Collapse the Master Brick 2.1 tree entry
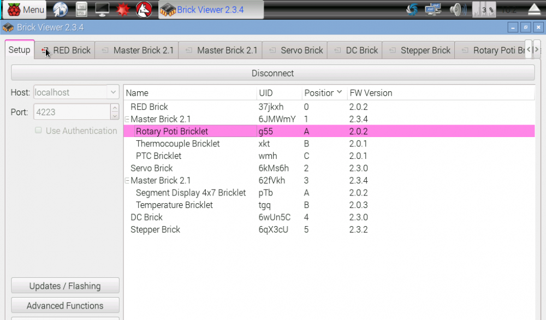546x320 pixels. 126,118
